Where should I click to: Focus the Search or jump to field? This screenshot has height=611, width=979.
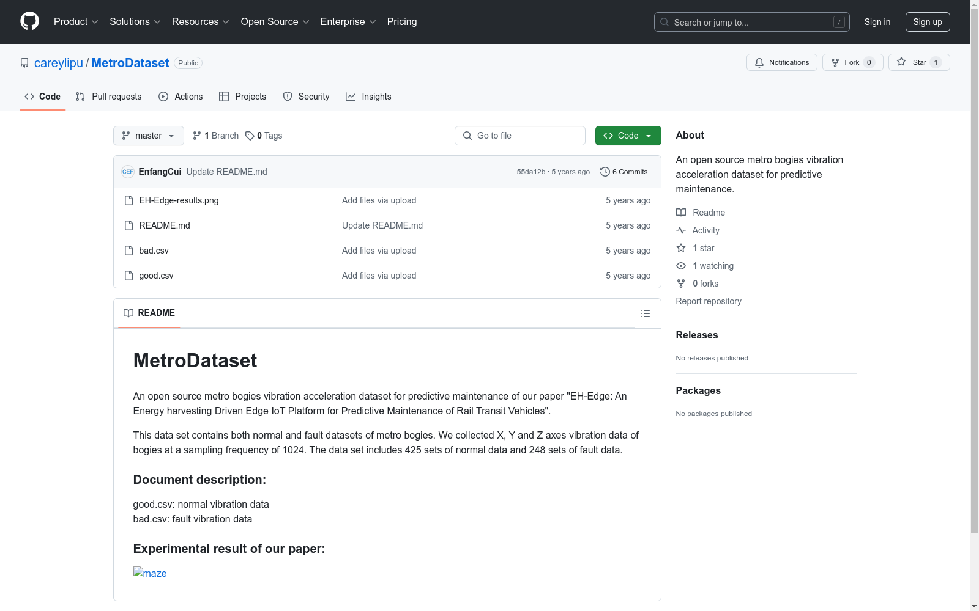tap(752, 22)
